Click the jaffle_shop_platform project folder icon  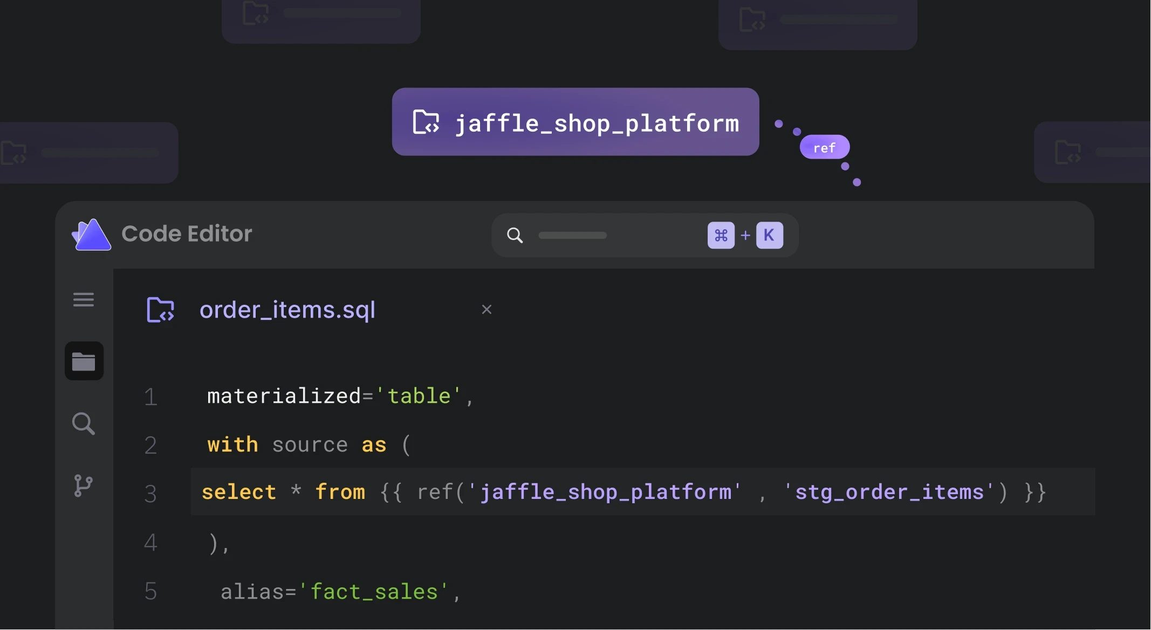click(426, 122)
